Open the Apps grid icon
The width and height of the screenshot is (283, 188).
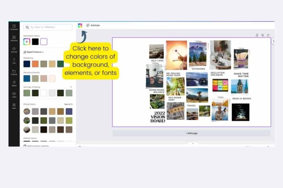14,106
